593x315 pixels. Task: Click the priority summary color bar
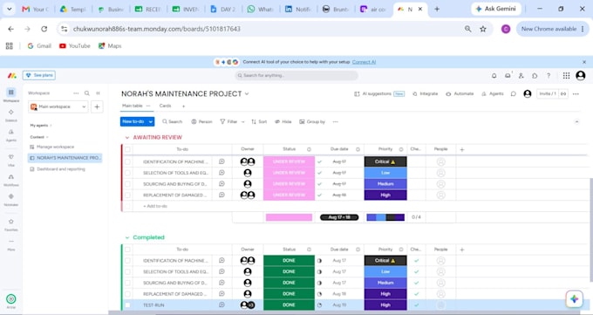point(385,217)
